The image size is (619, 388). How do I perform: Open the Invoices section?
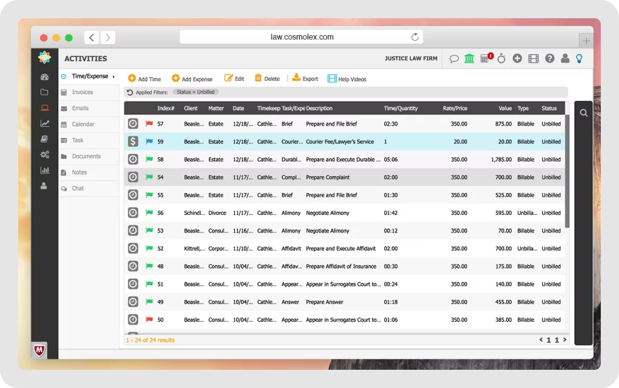click(x=89, y=92)
